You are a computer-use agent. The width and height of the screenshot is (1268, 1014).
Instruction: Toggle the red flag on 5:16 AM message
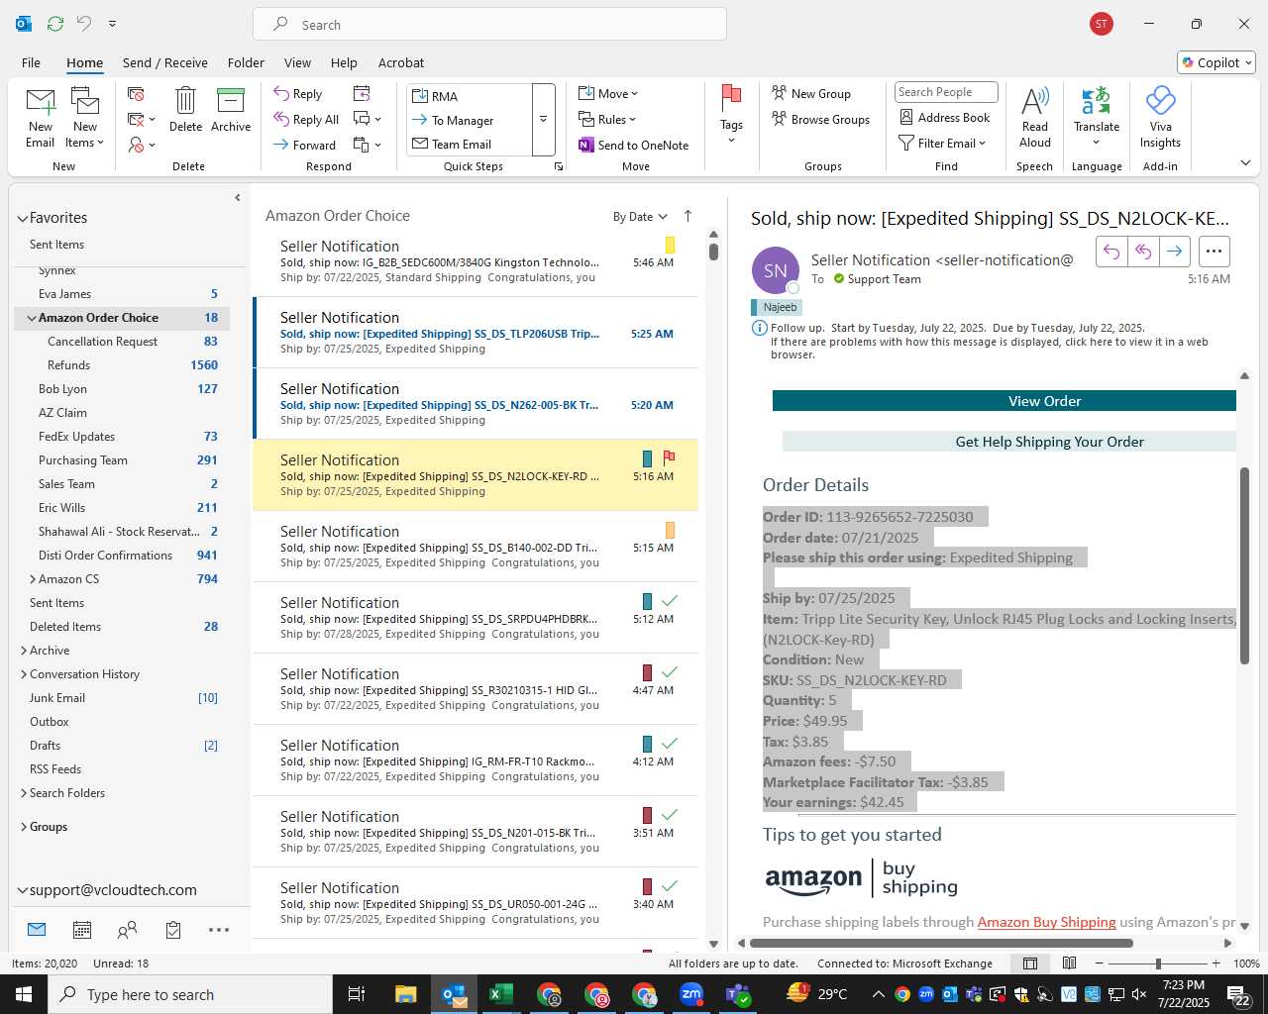(x=669, y=458)
